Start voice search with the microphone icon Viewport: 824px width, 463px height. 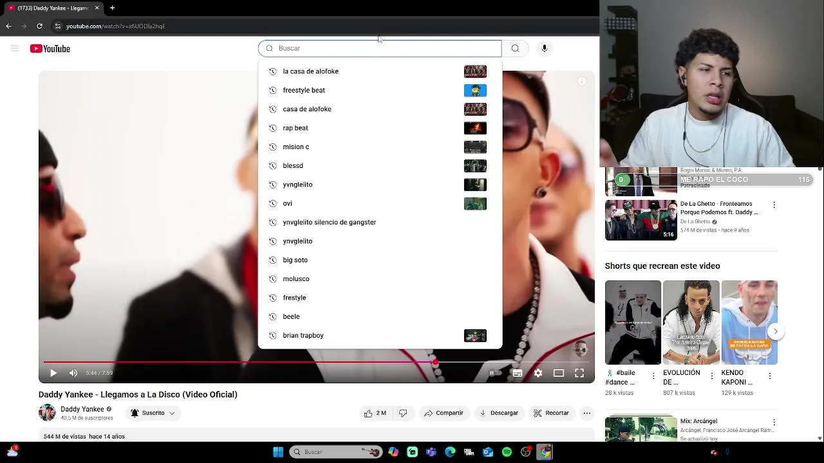pyautogui.click(x=545, y=48)
